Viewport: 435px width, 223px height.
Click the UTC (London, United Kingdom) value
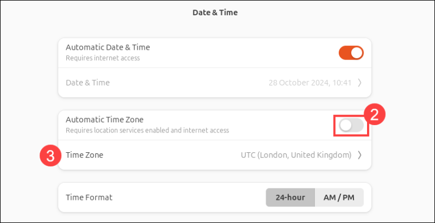tap(296, 155)
